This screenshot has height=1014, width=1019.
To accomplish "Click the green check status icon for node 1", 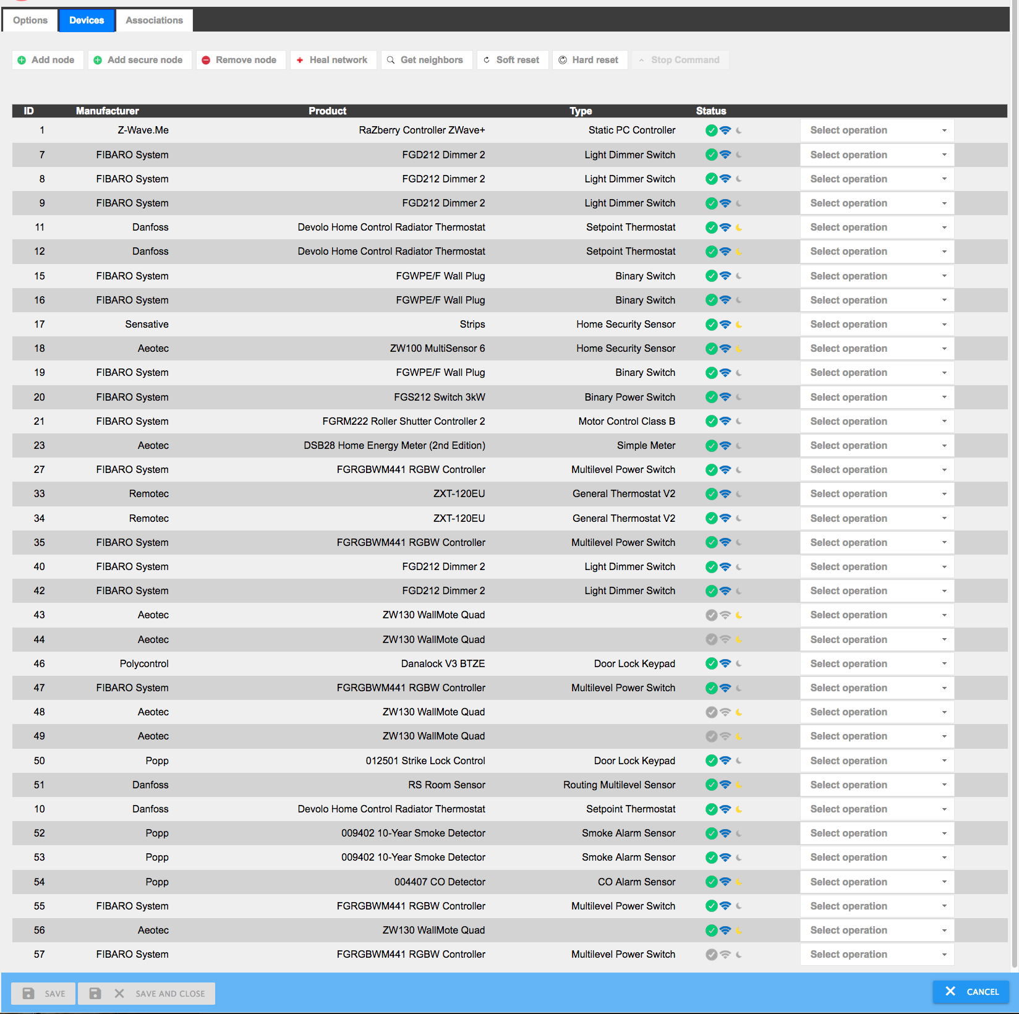I will (712, 130).
